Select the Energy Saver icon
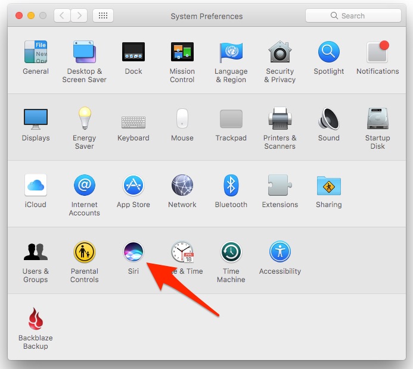 click(84, 119)
